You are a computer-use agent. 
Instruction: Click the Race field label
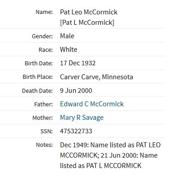[x=46, y=50]
